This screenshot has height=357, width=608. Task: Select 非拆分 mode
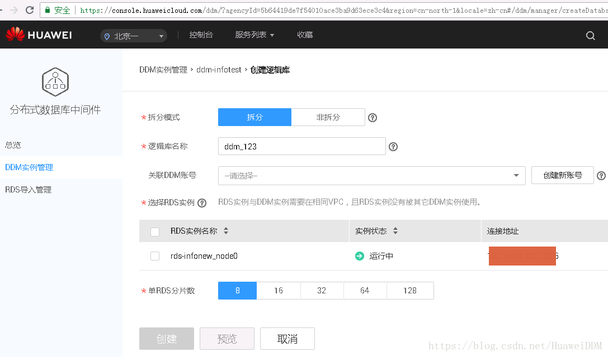328,117
